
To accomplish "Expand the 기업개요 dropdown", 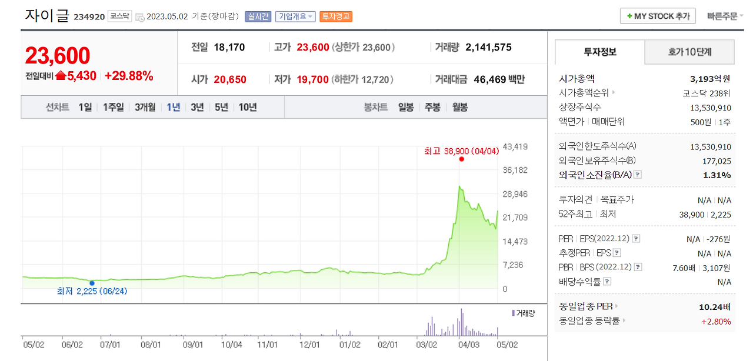I will click(x=295, y=16).
